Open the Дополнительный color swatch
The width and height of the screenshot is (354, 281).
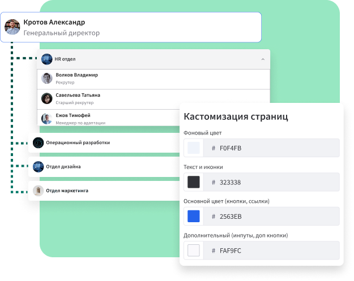coord(194,250)
